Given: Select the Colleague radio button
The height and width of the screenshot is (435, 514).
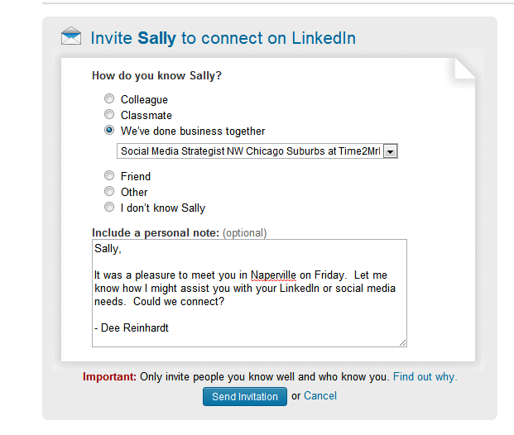Looking at the screenshot, I should tap(109, 98).
